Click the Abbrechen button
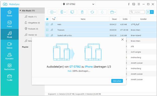Viewport: 157px width, 96px height. coord(117,81)
